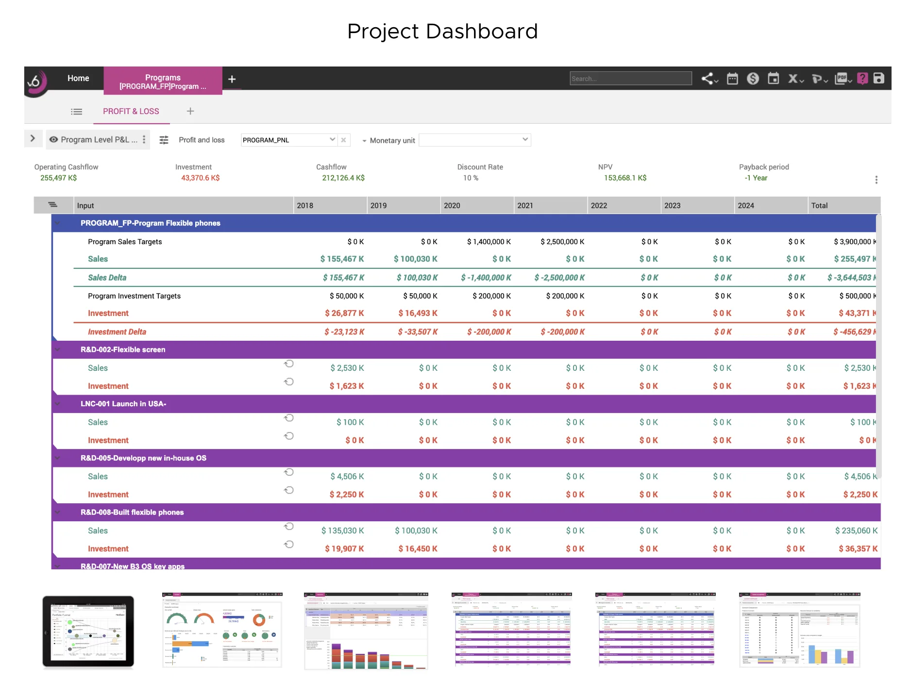This screenshot has width=910, height=696.
Task: Collapse R&D-005-Developp new in-house OS group
Action: (x=58, y=458)
